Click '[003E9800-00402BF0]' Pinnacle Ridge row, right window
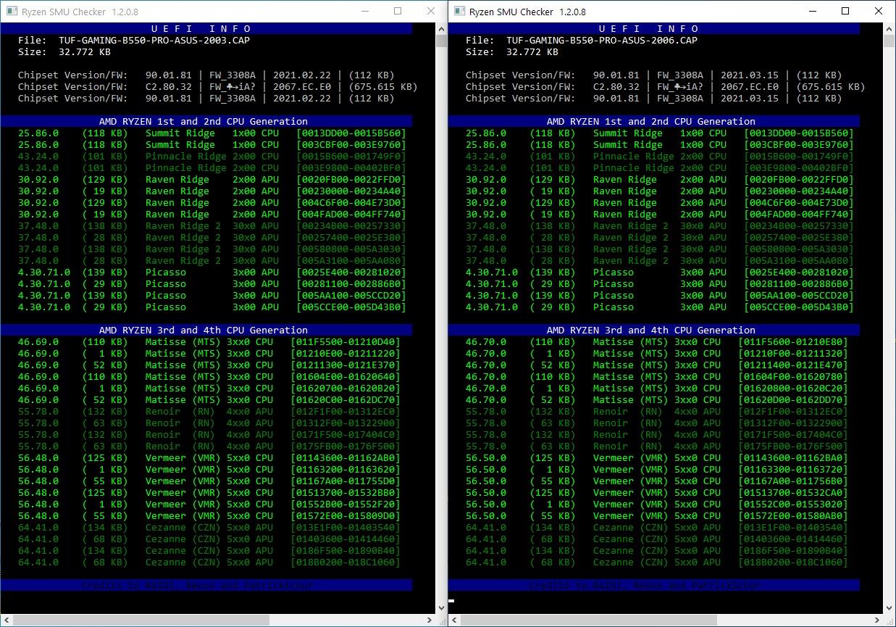Viewport: 896px width, 627px height. (x=799, y=168)
